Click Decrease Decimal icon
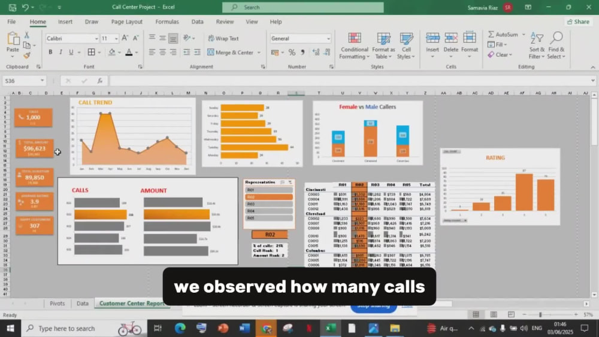Screen dimensions: 599x337 [x=327, y=52]
